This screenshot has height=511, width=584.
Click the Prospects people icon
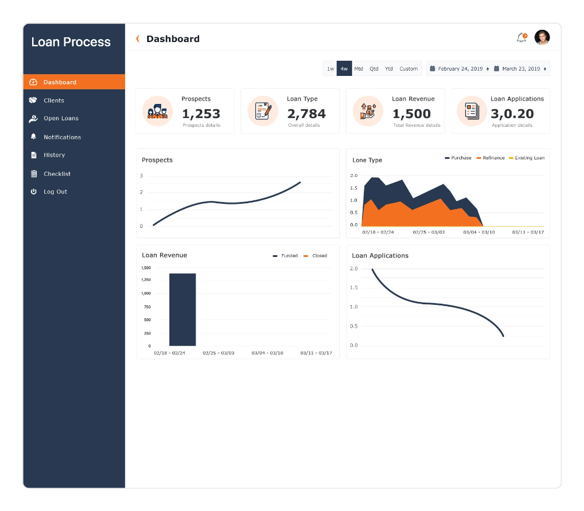pos(157,111)
